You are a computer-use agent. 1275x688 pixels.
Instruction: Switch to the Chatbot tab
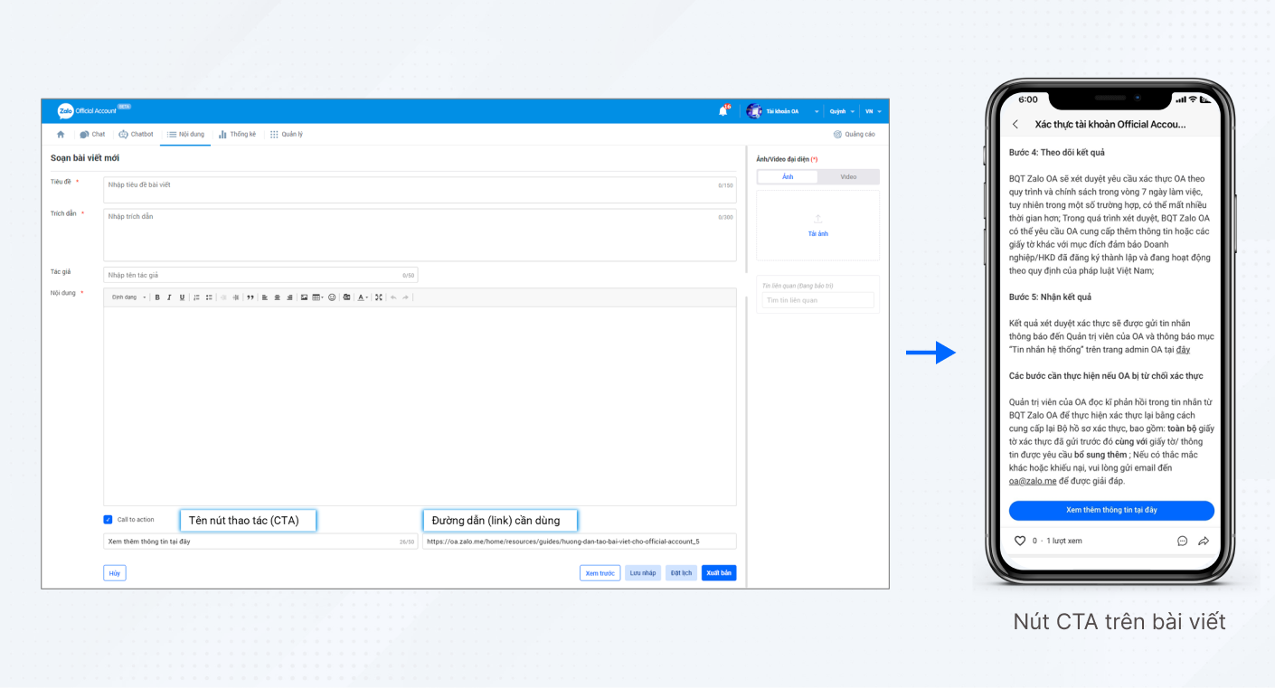coord(136,135)
